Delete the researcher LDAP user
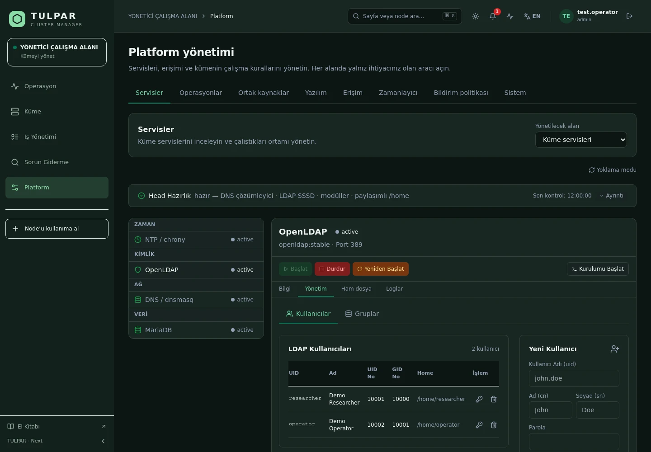The height and width of the screenshot is (452, 651). (x=494, y=399)
